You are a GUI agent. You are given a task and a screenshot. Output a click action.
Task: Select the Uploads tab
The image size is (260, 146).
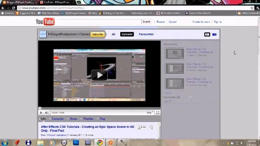pyautogui.click(x=127, y=34)
